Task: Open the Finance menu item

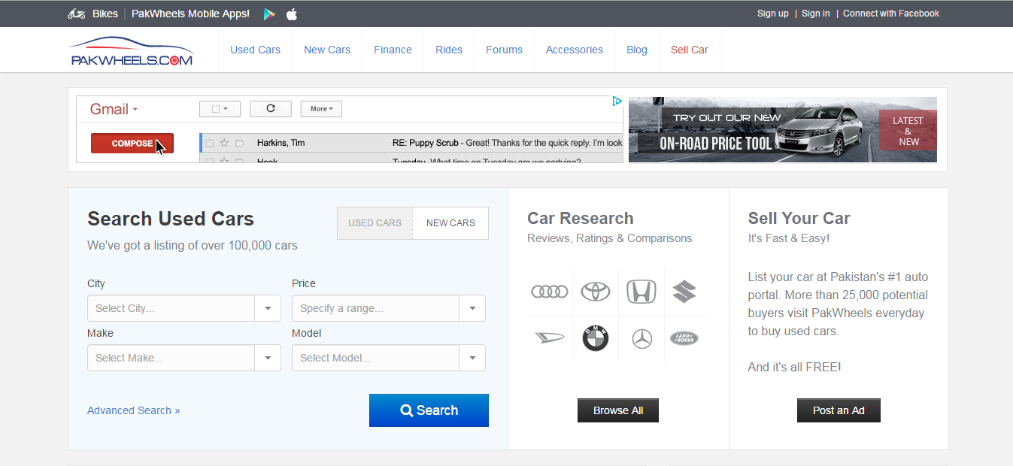Action: [x=393, y=50]
